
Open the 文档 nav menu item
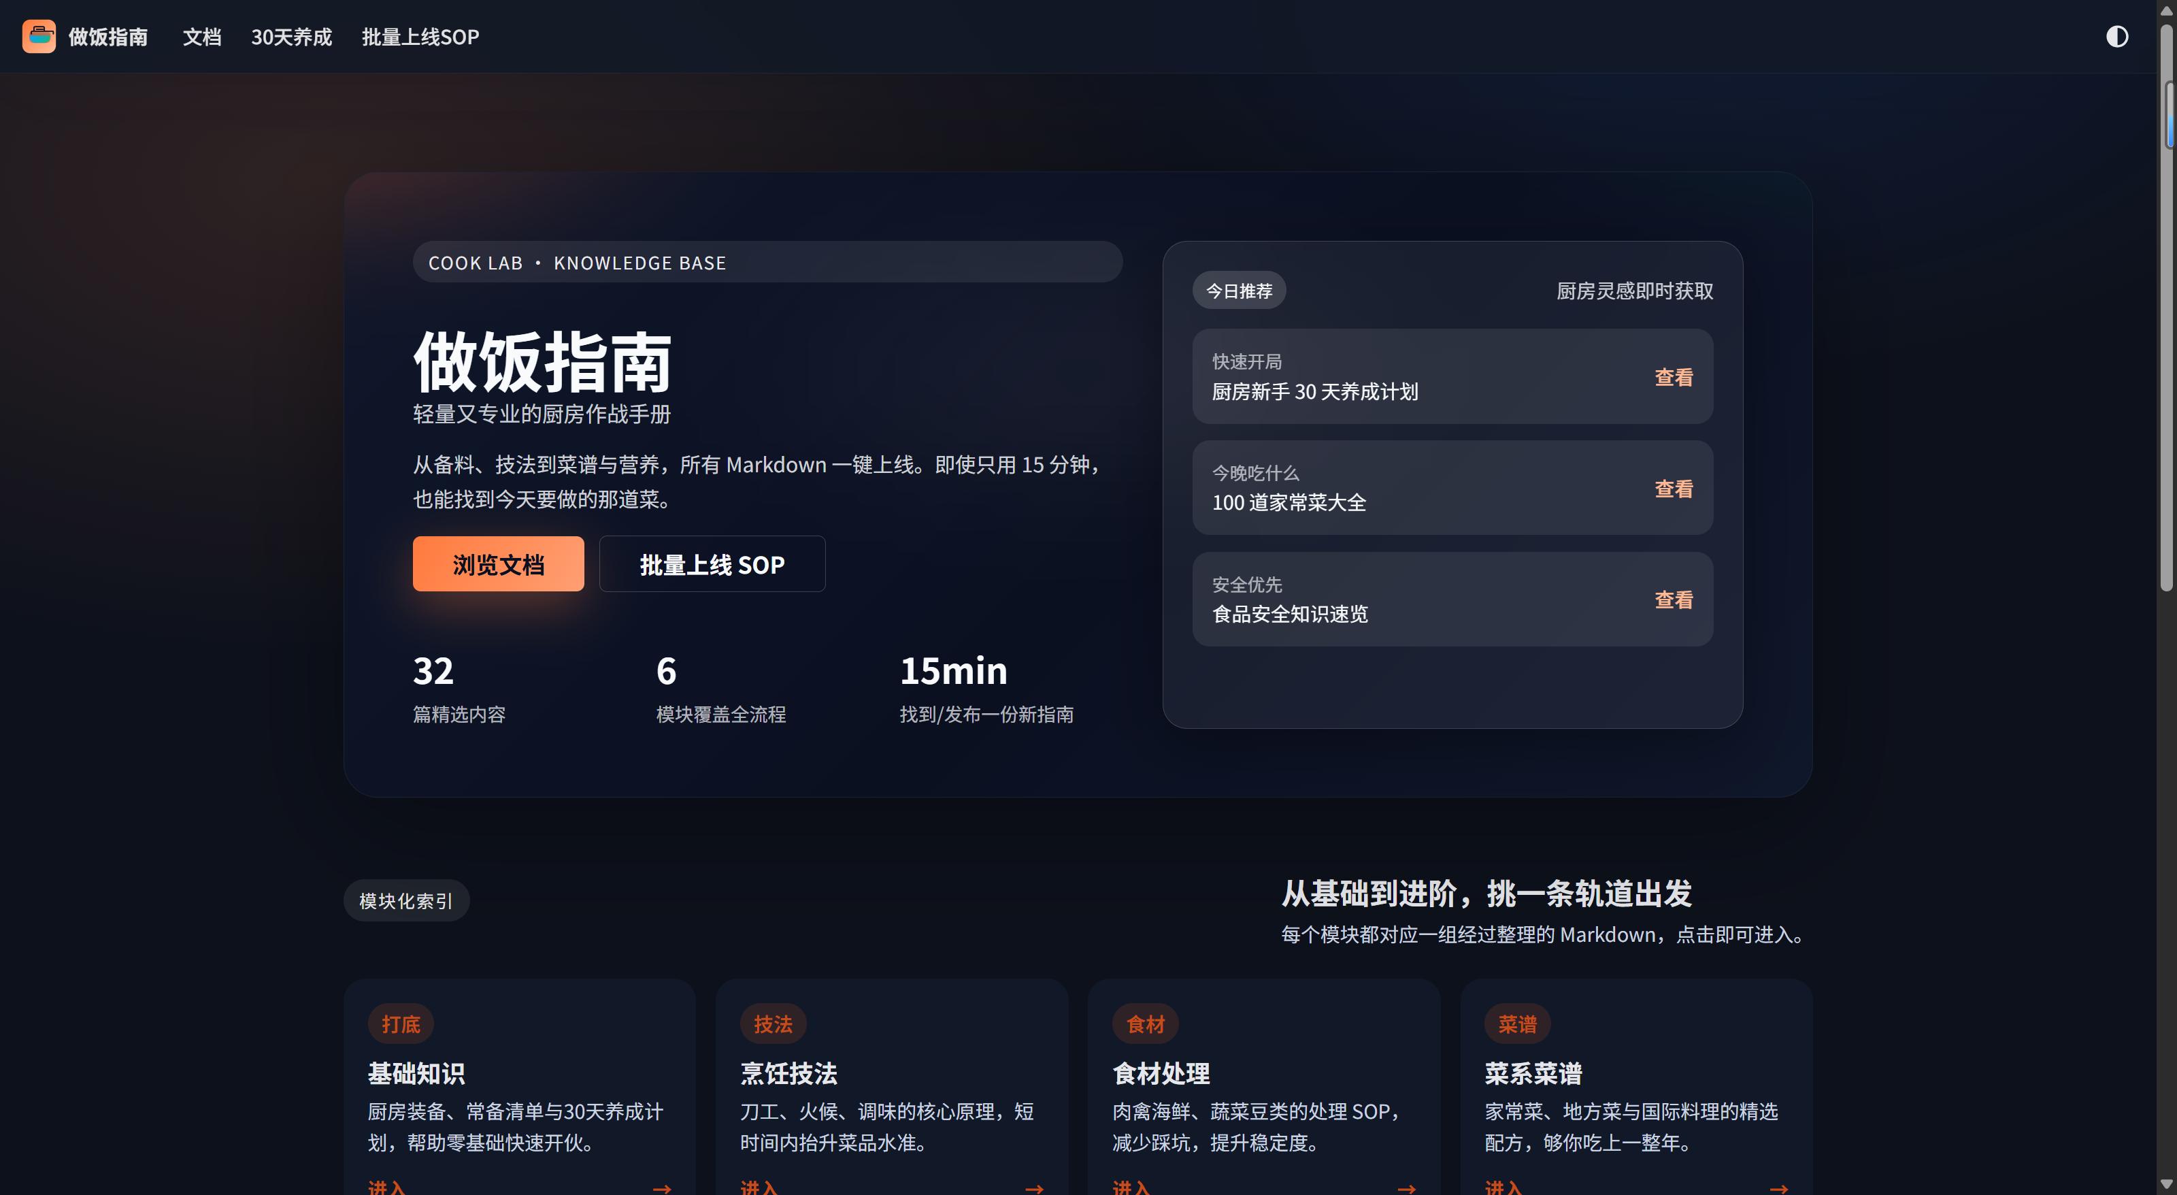[202, 36]
